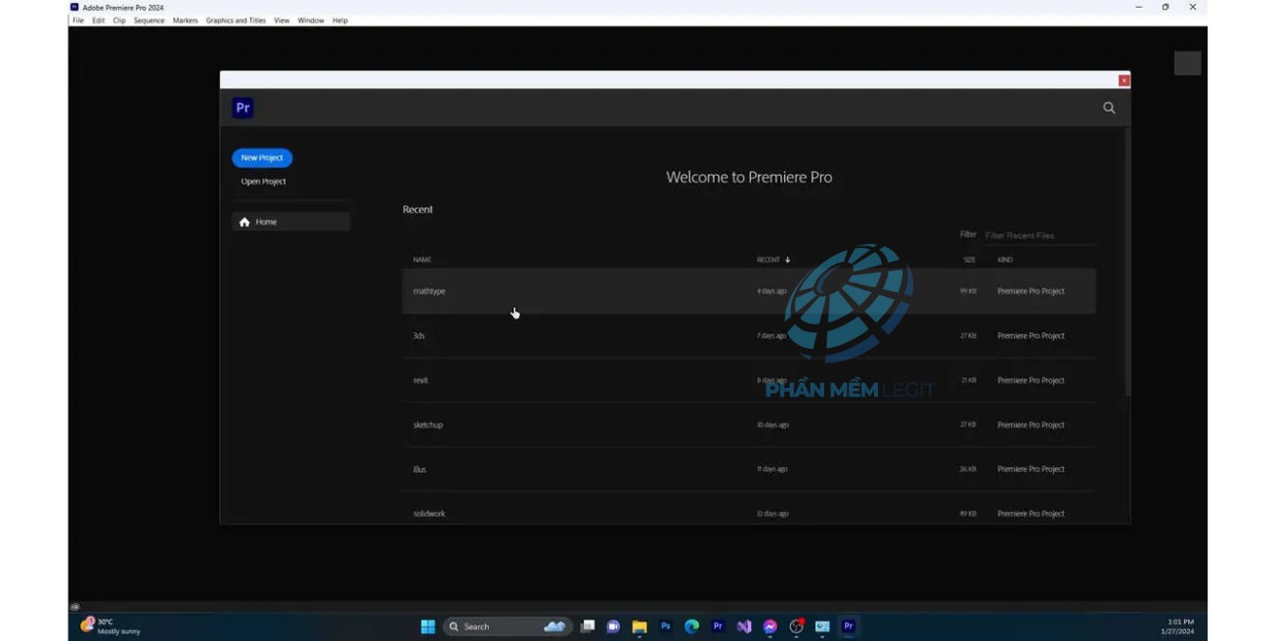This screenshot has width=1276, height=641.
Task: Click the taskbar Search box
Action: click(506, 626)
